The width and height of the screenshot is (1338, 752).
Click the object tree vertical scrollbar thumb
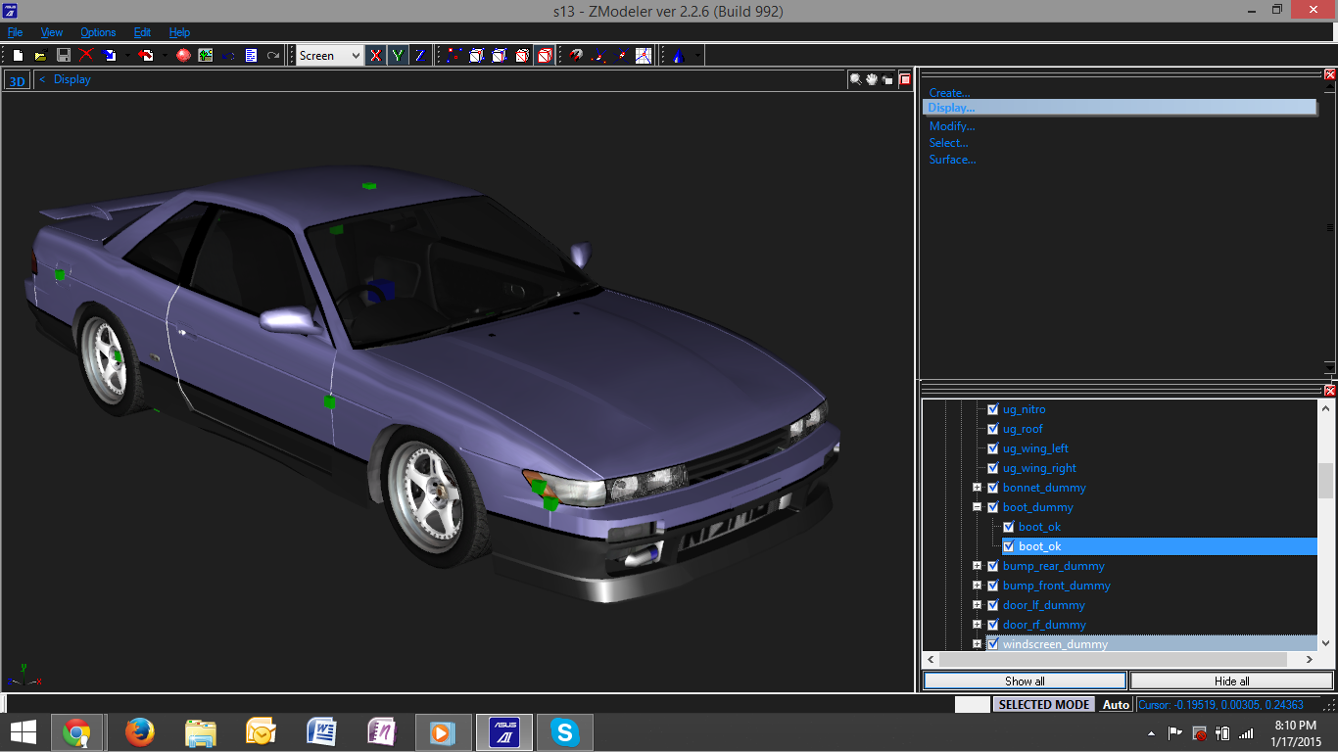tap(1325, 481)
